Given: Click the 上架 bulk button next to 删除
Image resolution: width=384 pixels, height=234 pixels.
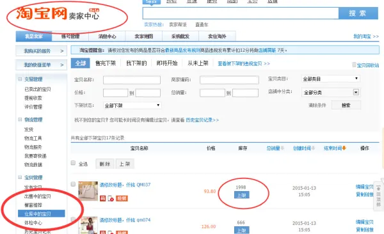Looking at the screenshot, I should point(125,164).
